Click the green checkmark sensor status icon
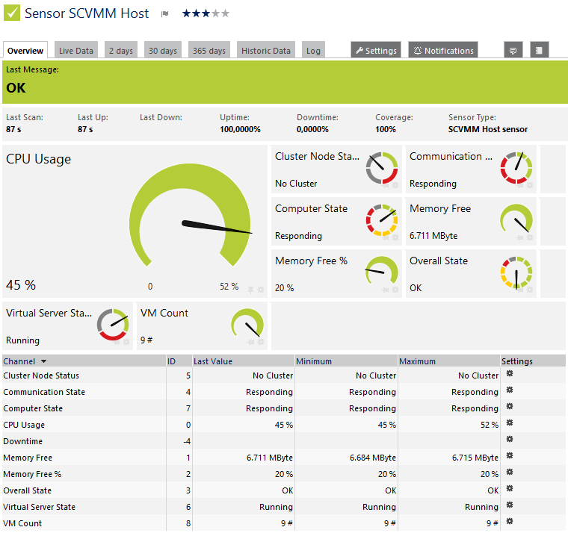 tap(12, 13)
